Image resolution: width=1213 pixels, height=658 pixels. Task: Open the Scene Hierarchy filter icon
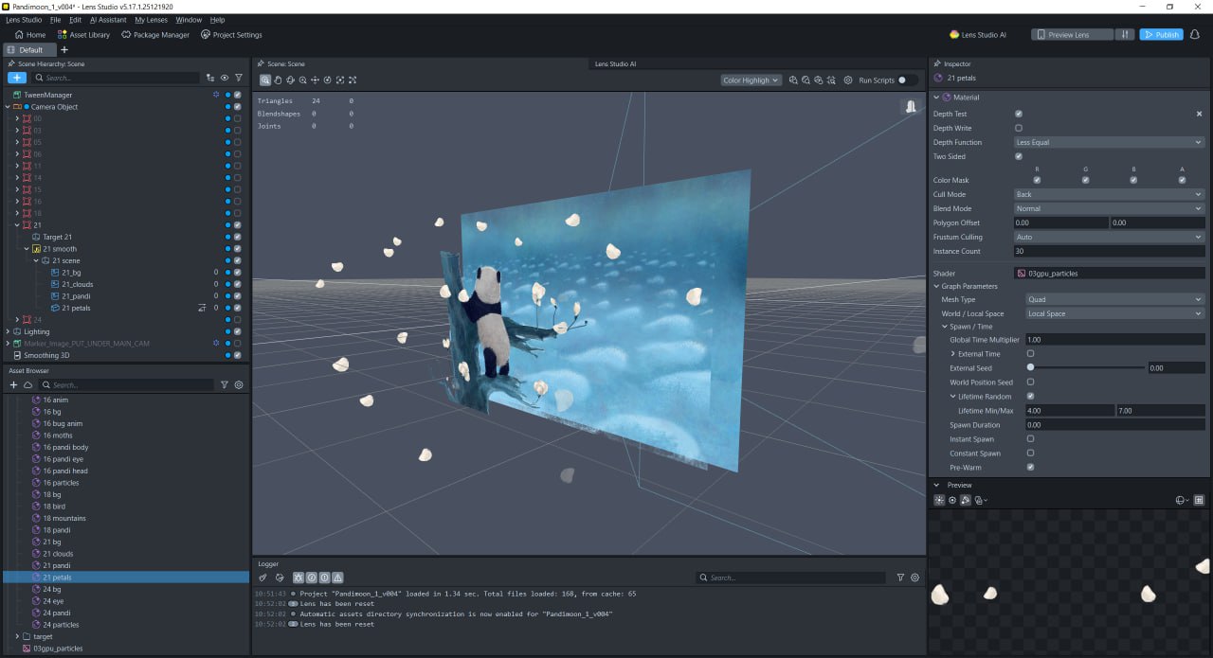[x=239, y=78]
